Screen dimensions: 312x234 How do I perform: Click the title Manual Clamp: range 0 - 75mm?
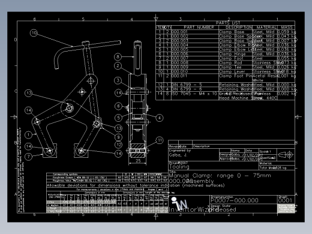(x=220, y=176)
